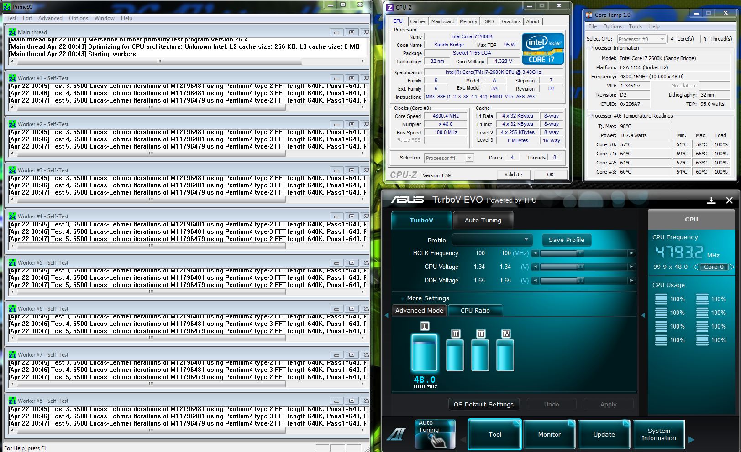Click the TurboV EVO minimize-to-tray download icon
The image size is (741, 452).
point(711,200)
